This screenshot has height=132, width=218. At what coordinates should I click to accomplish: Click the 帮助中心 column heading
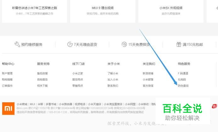[x=8, y=64]
